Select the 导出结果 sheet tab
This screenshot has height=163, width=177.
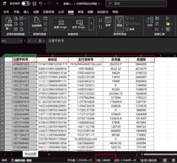(x=30, y=154)
